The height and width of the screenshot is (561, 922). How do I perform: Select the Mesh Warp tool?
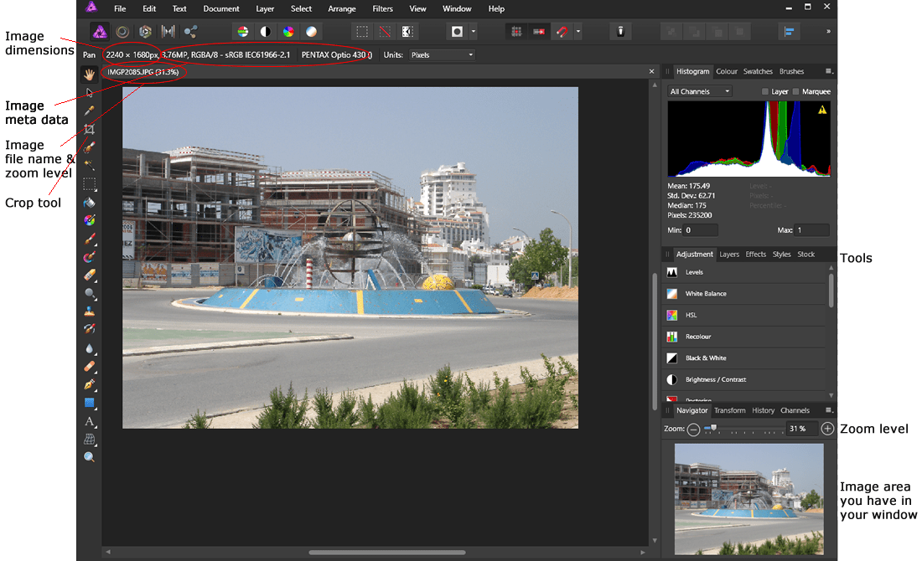point(90,440)
